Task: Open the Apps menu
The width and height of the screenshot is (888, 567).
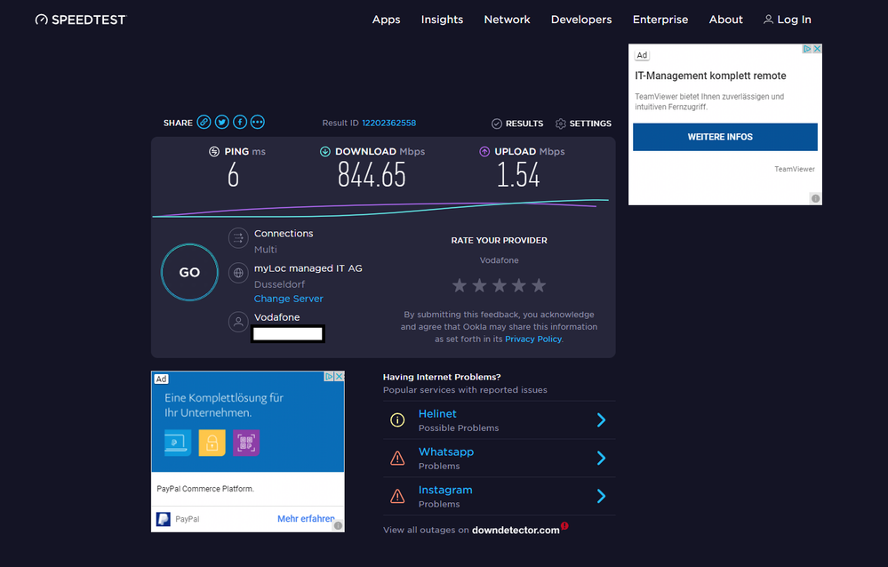Action: 386,20
